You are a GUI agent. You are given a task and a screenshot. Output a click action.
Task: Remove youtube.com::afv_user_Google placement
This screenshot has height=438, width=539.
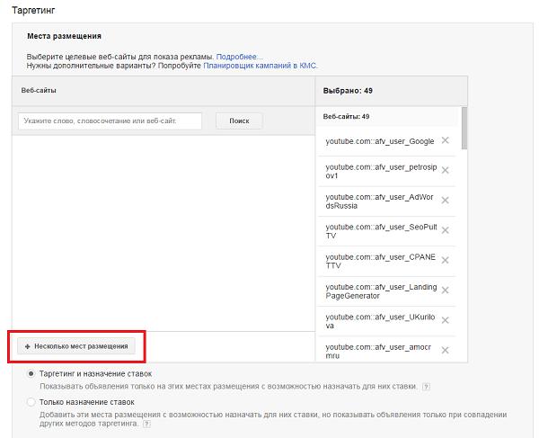(x=446, y=140)
